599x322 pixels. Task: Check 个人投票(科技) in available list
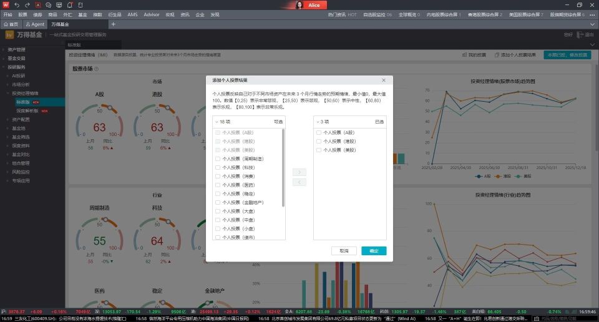point(218,168)
